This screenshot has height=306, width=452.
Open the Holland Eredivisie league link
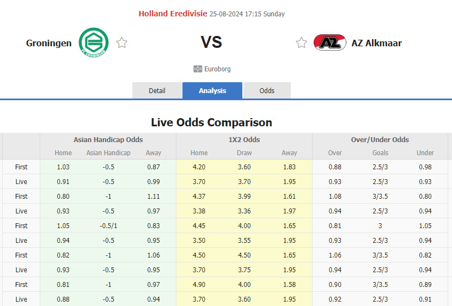pos(173,14)
